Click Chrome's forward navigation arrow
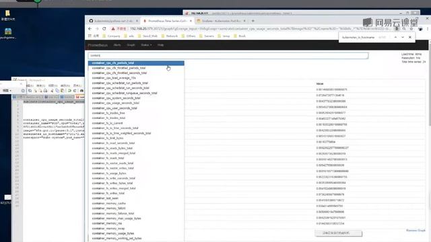 click(x=97, y=28)
